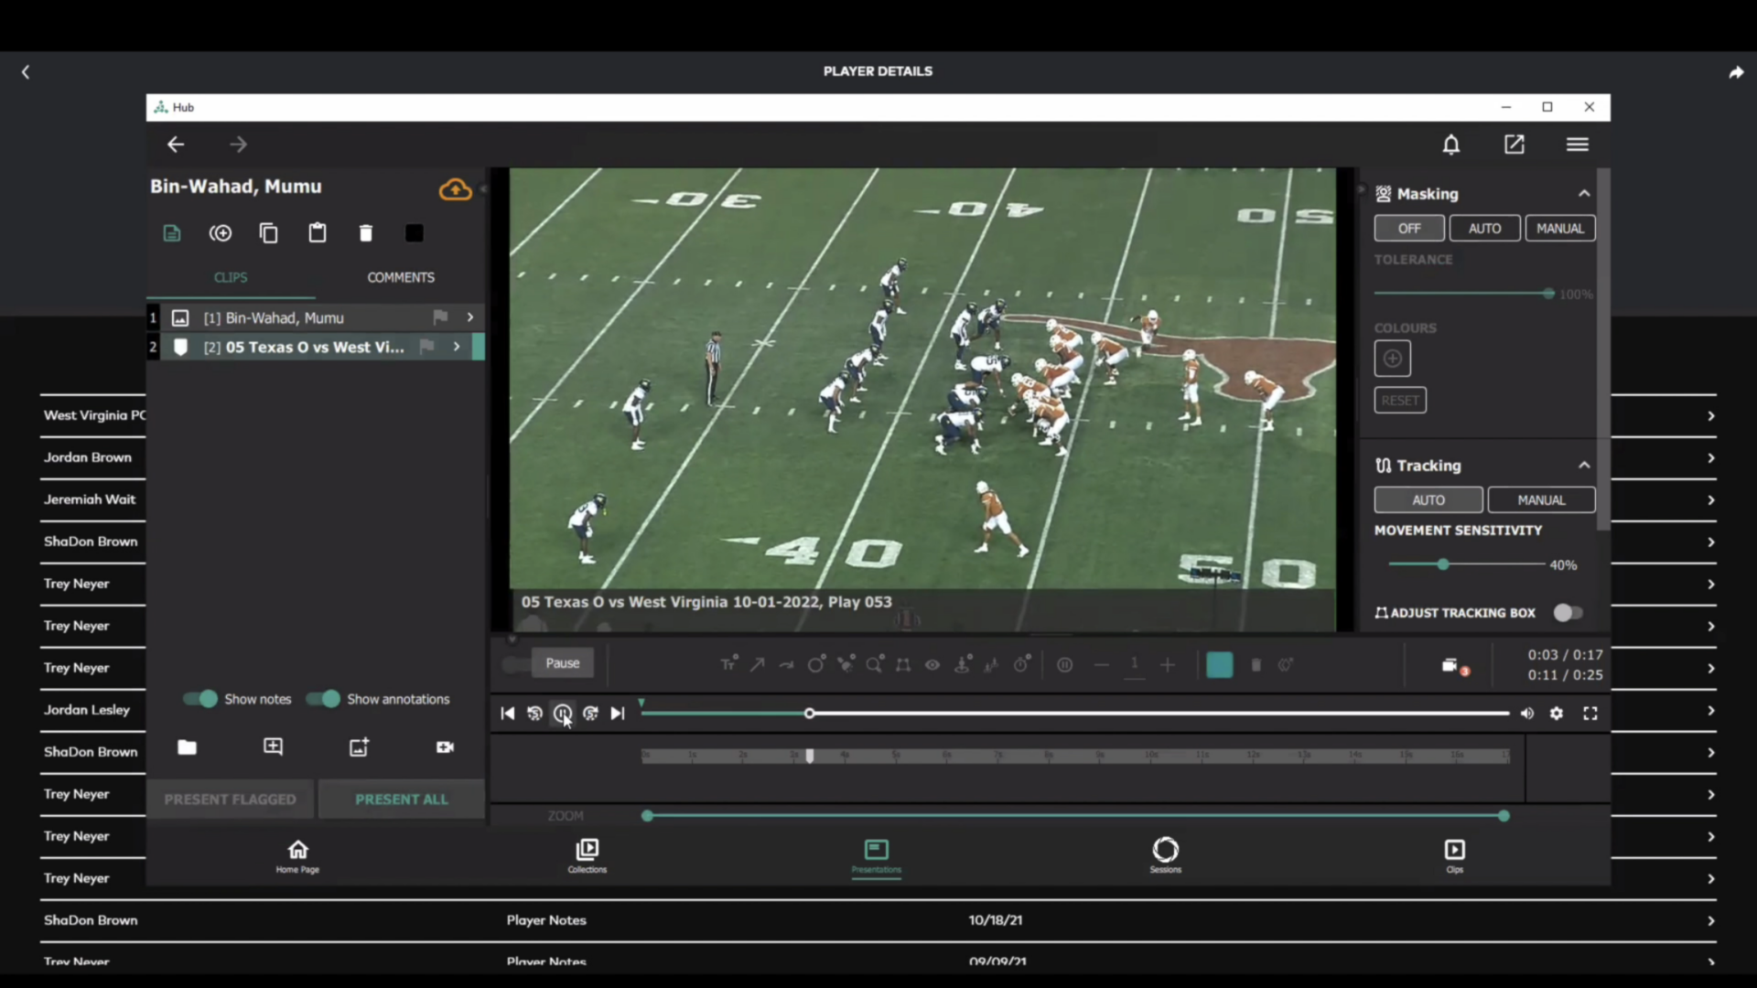Click the telestration line draw tool

[759, 665]
